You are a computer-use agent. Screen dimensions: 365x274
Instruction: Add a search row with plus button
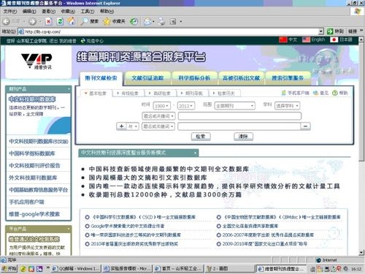pyautogui.click(x=121, y=126)
